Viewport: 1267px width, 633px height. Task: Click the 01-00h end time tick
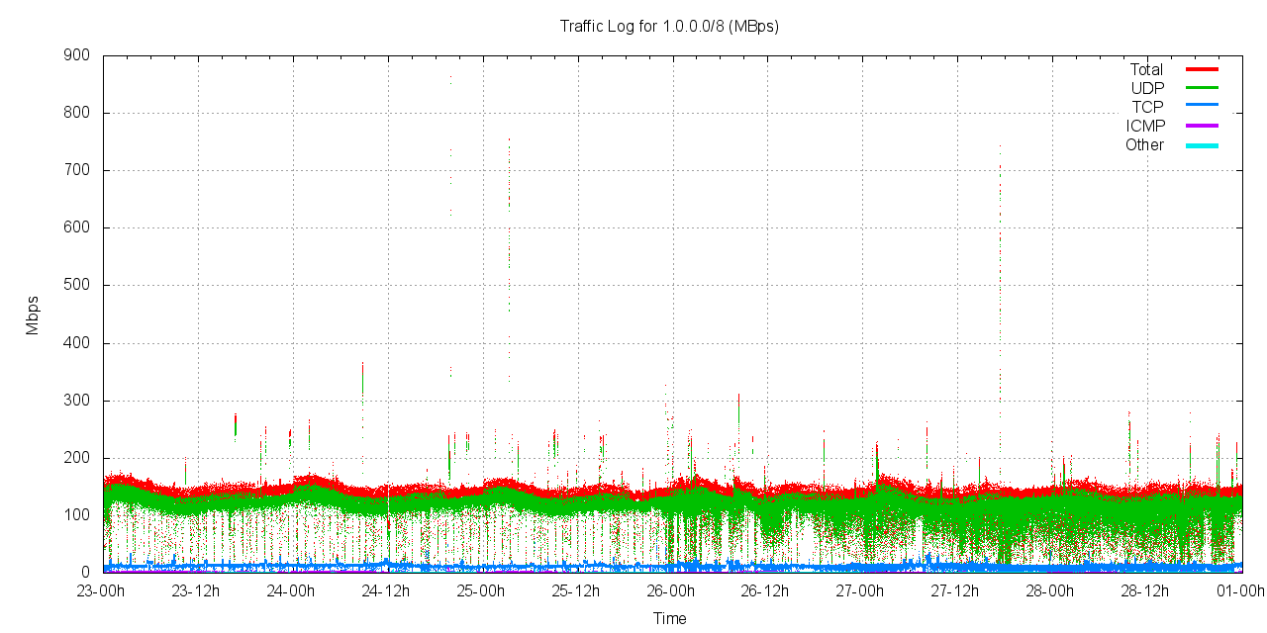click(x=1240, y=591)
